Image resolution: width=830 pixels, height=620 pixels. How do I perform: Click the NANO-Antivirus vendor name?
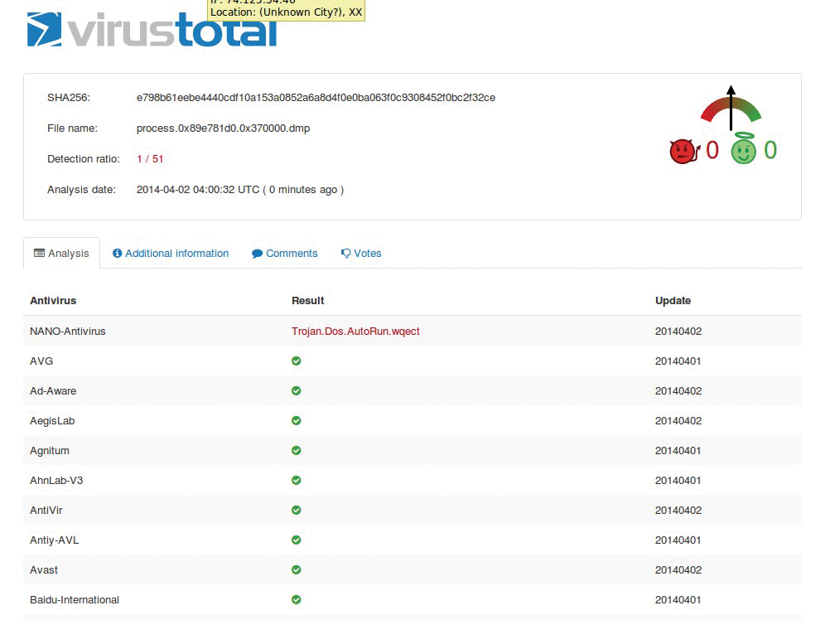point(67,331)
